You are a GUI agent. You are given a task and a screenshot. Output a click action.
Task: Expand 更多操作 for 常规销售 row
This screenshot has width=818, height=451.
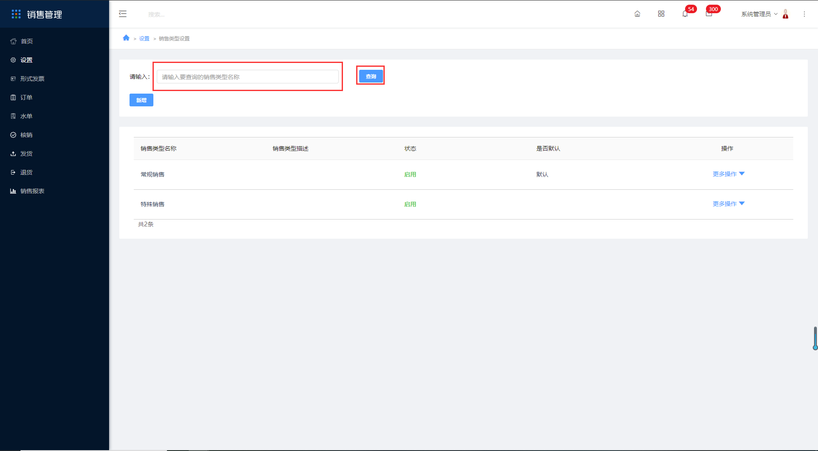(x=729, y=174)
